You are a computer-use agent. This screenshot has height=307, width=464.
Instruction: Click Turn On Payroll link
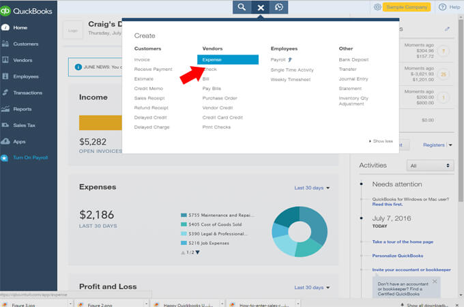point(31,158)
